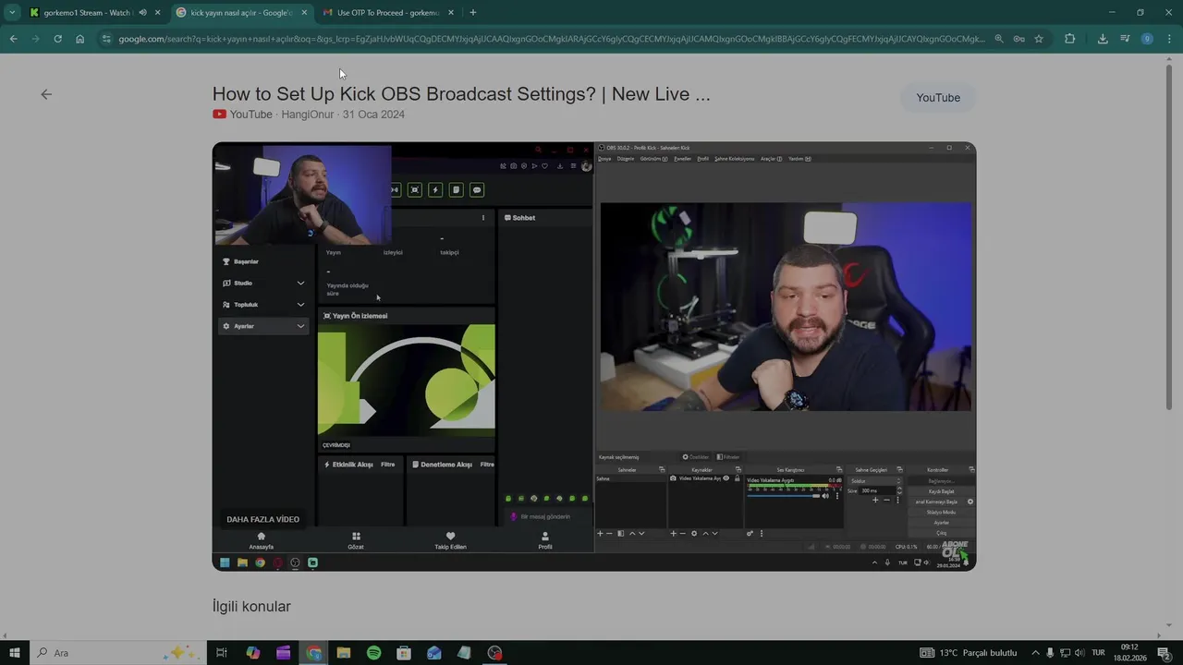Image resolution: width=1183 pixels, height=665 pixels.
Task: Go forward with the browser forward arrow
Action: pyautogui.click(x=36, y=39)
